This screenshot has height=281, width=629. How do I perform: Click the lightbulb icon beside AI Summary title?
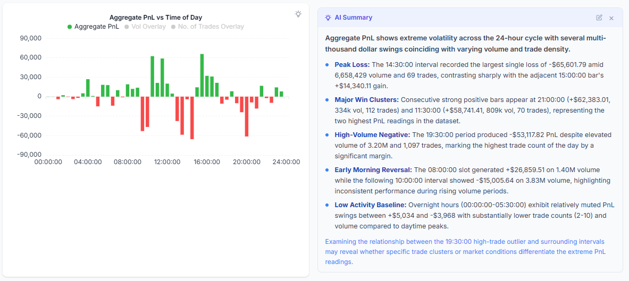tap(328, 18)
